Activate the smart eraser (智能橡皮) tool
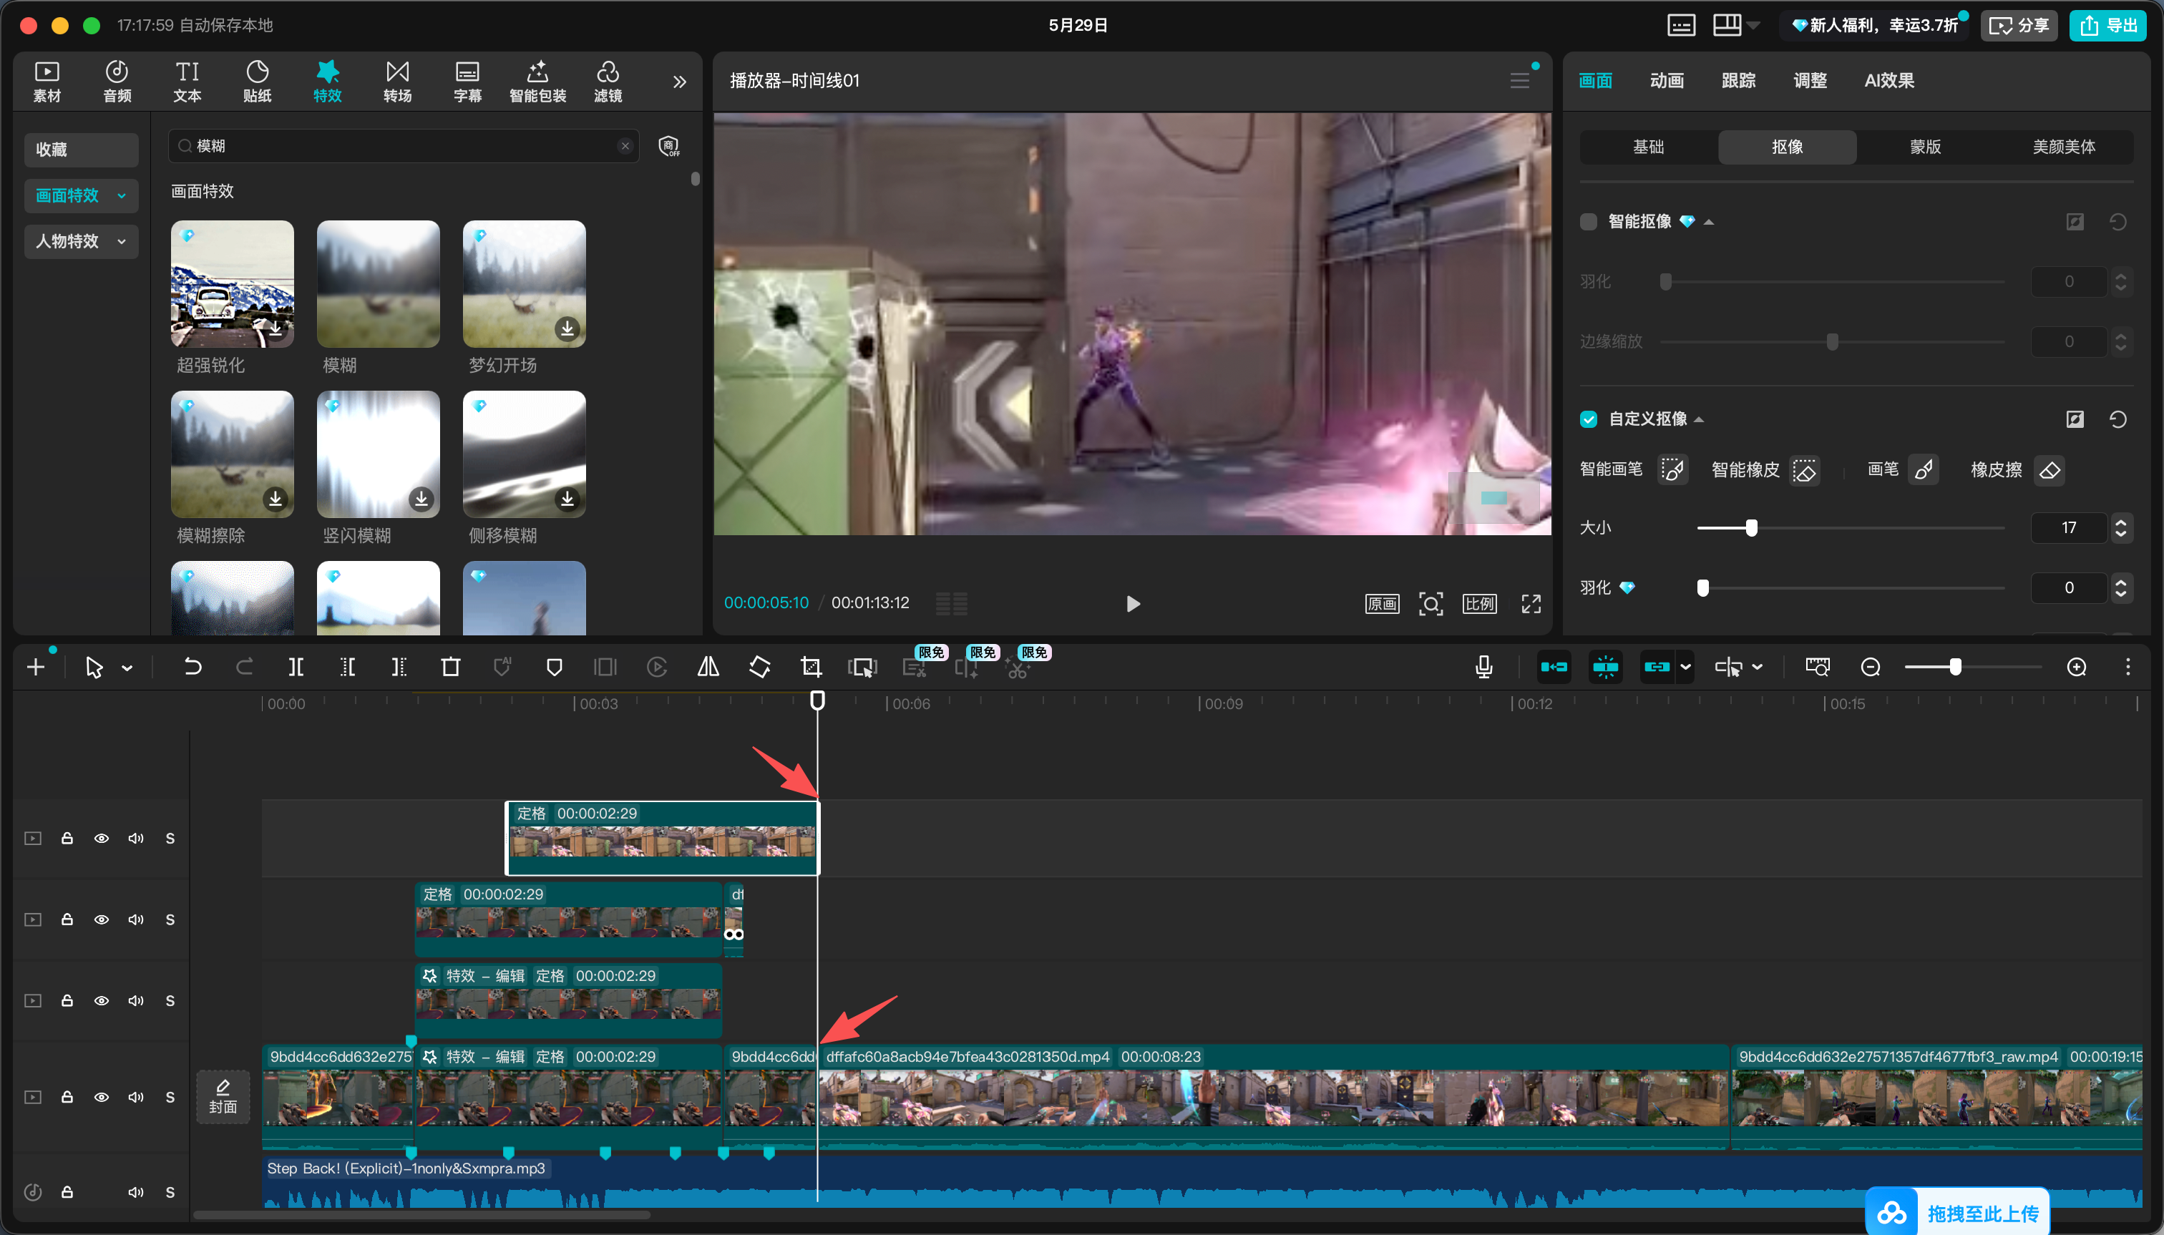The height and width of the screenshot is (1235, 2164). tap(1804, 469)
